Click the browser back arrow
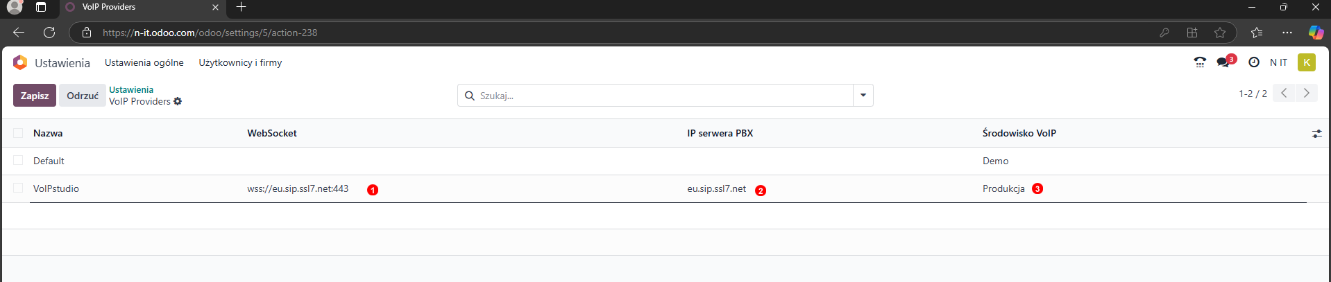This screenshot has width=1331, height=282. (19, 33)
